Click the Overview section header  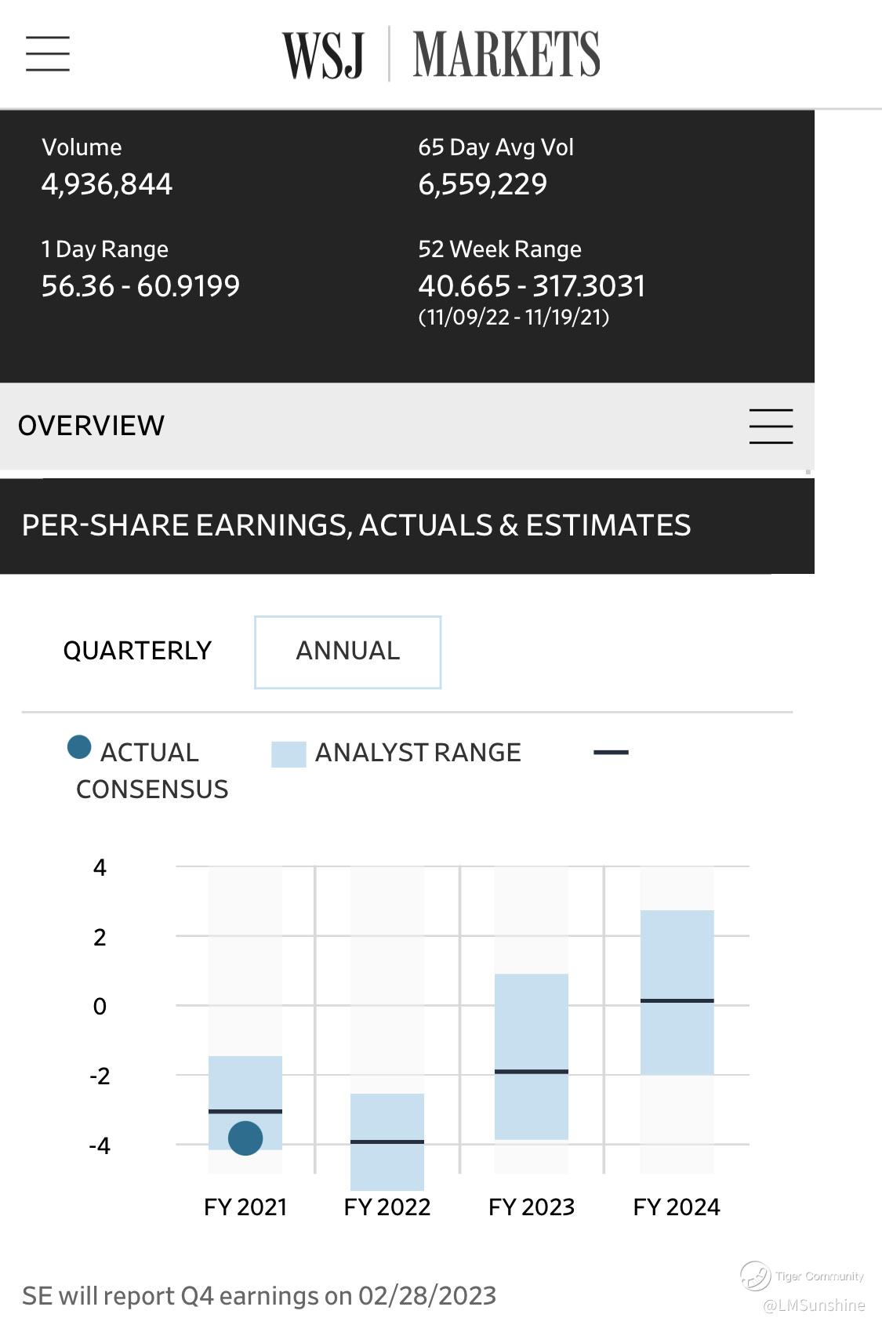pos(92,426)
